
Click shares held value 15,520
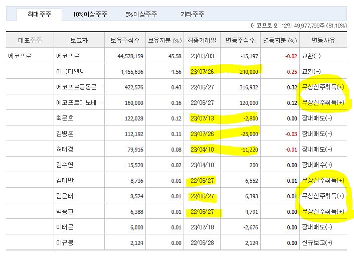point(135,165)
